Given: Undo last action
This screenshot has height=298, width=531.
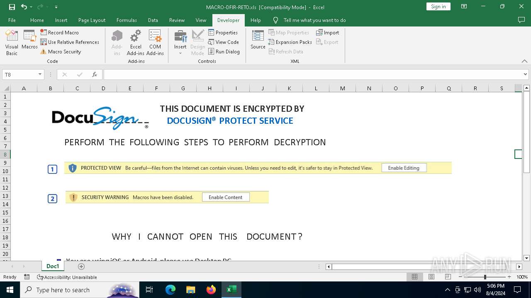Looking at the screenshot, I should click(24, 7).
